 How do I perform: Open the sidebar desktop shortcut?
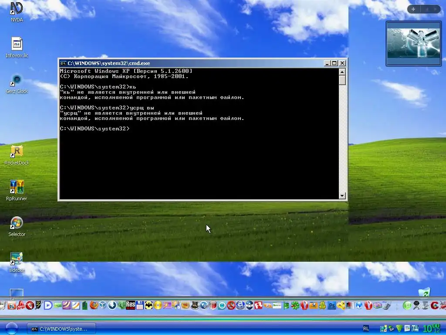point(17,262)
